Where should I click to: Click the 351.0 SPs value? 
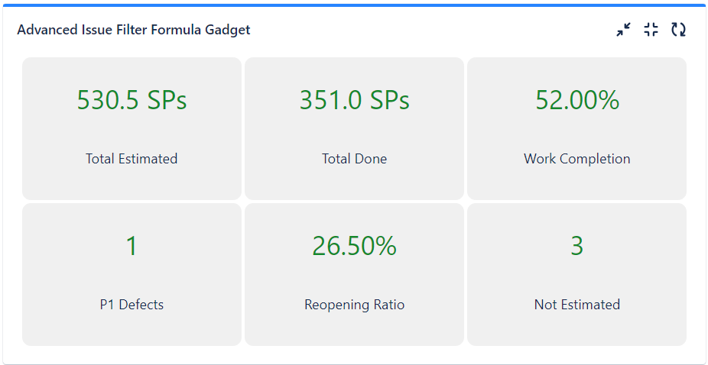coord(355,100)
